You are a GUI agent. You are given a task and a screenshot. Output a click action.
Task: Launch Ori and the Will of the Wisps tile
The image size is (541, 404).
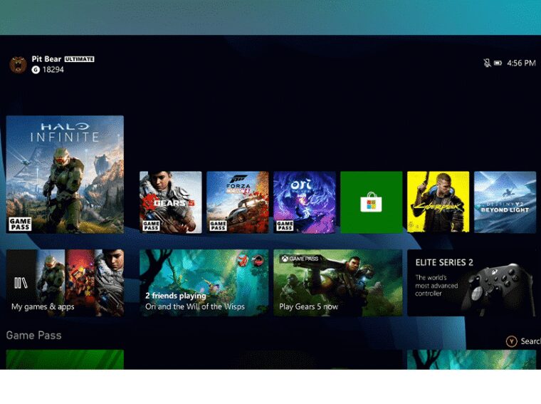tap(305, 202)
